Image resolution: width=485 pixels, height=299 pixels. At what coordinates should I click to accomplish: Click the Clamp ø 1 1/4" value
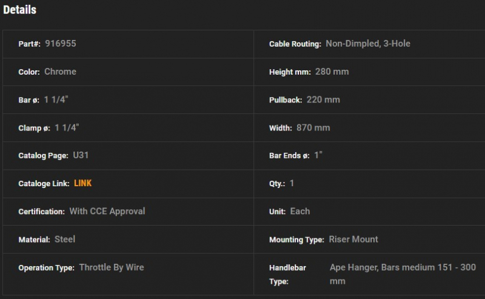tap(67, 127)
